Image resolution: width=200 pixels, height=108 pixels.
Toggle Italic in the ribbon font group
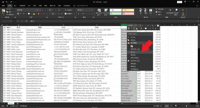tap(21, 14)
